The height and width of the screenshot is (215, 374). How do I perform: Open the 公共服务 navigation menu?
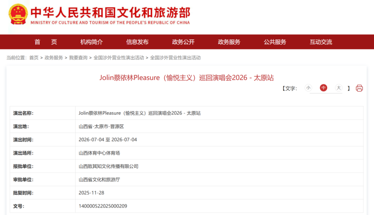click(x=275, y=42)
